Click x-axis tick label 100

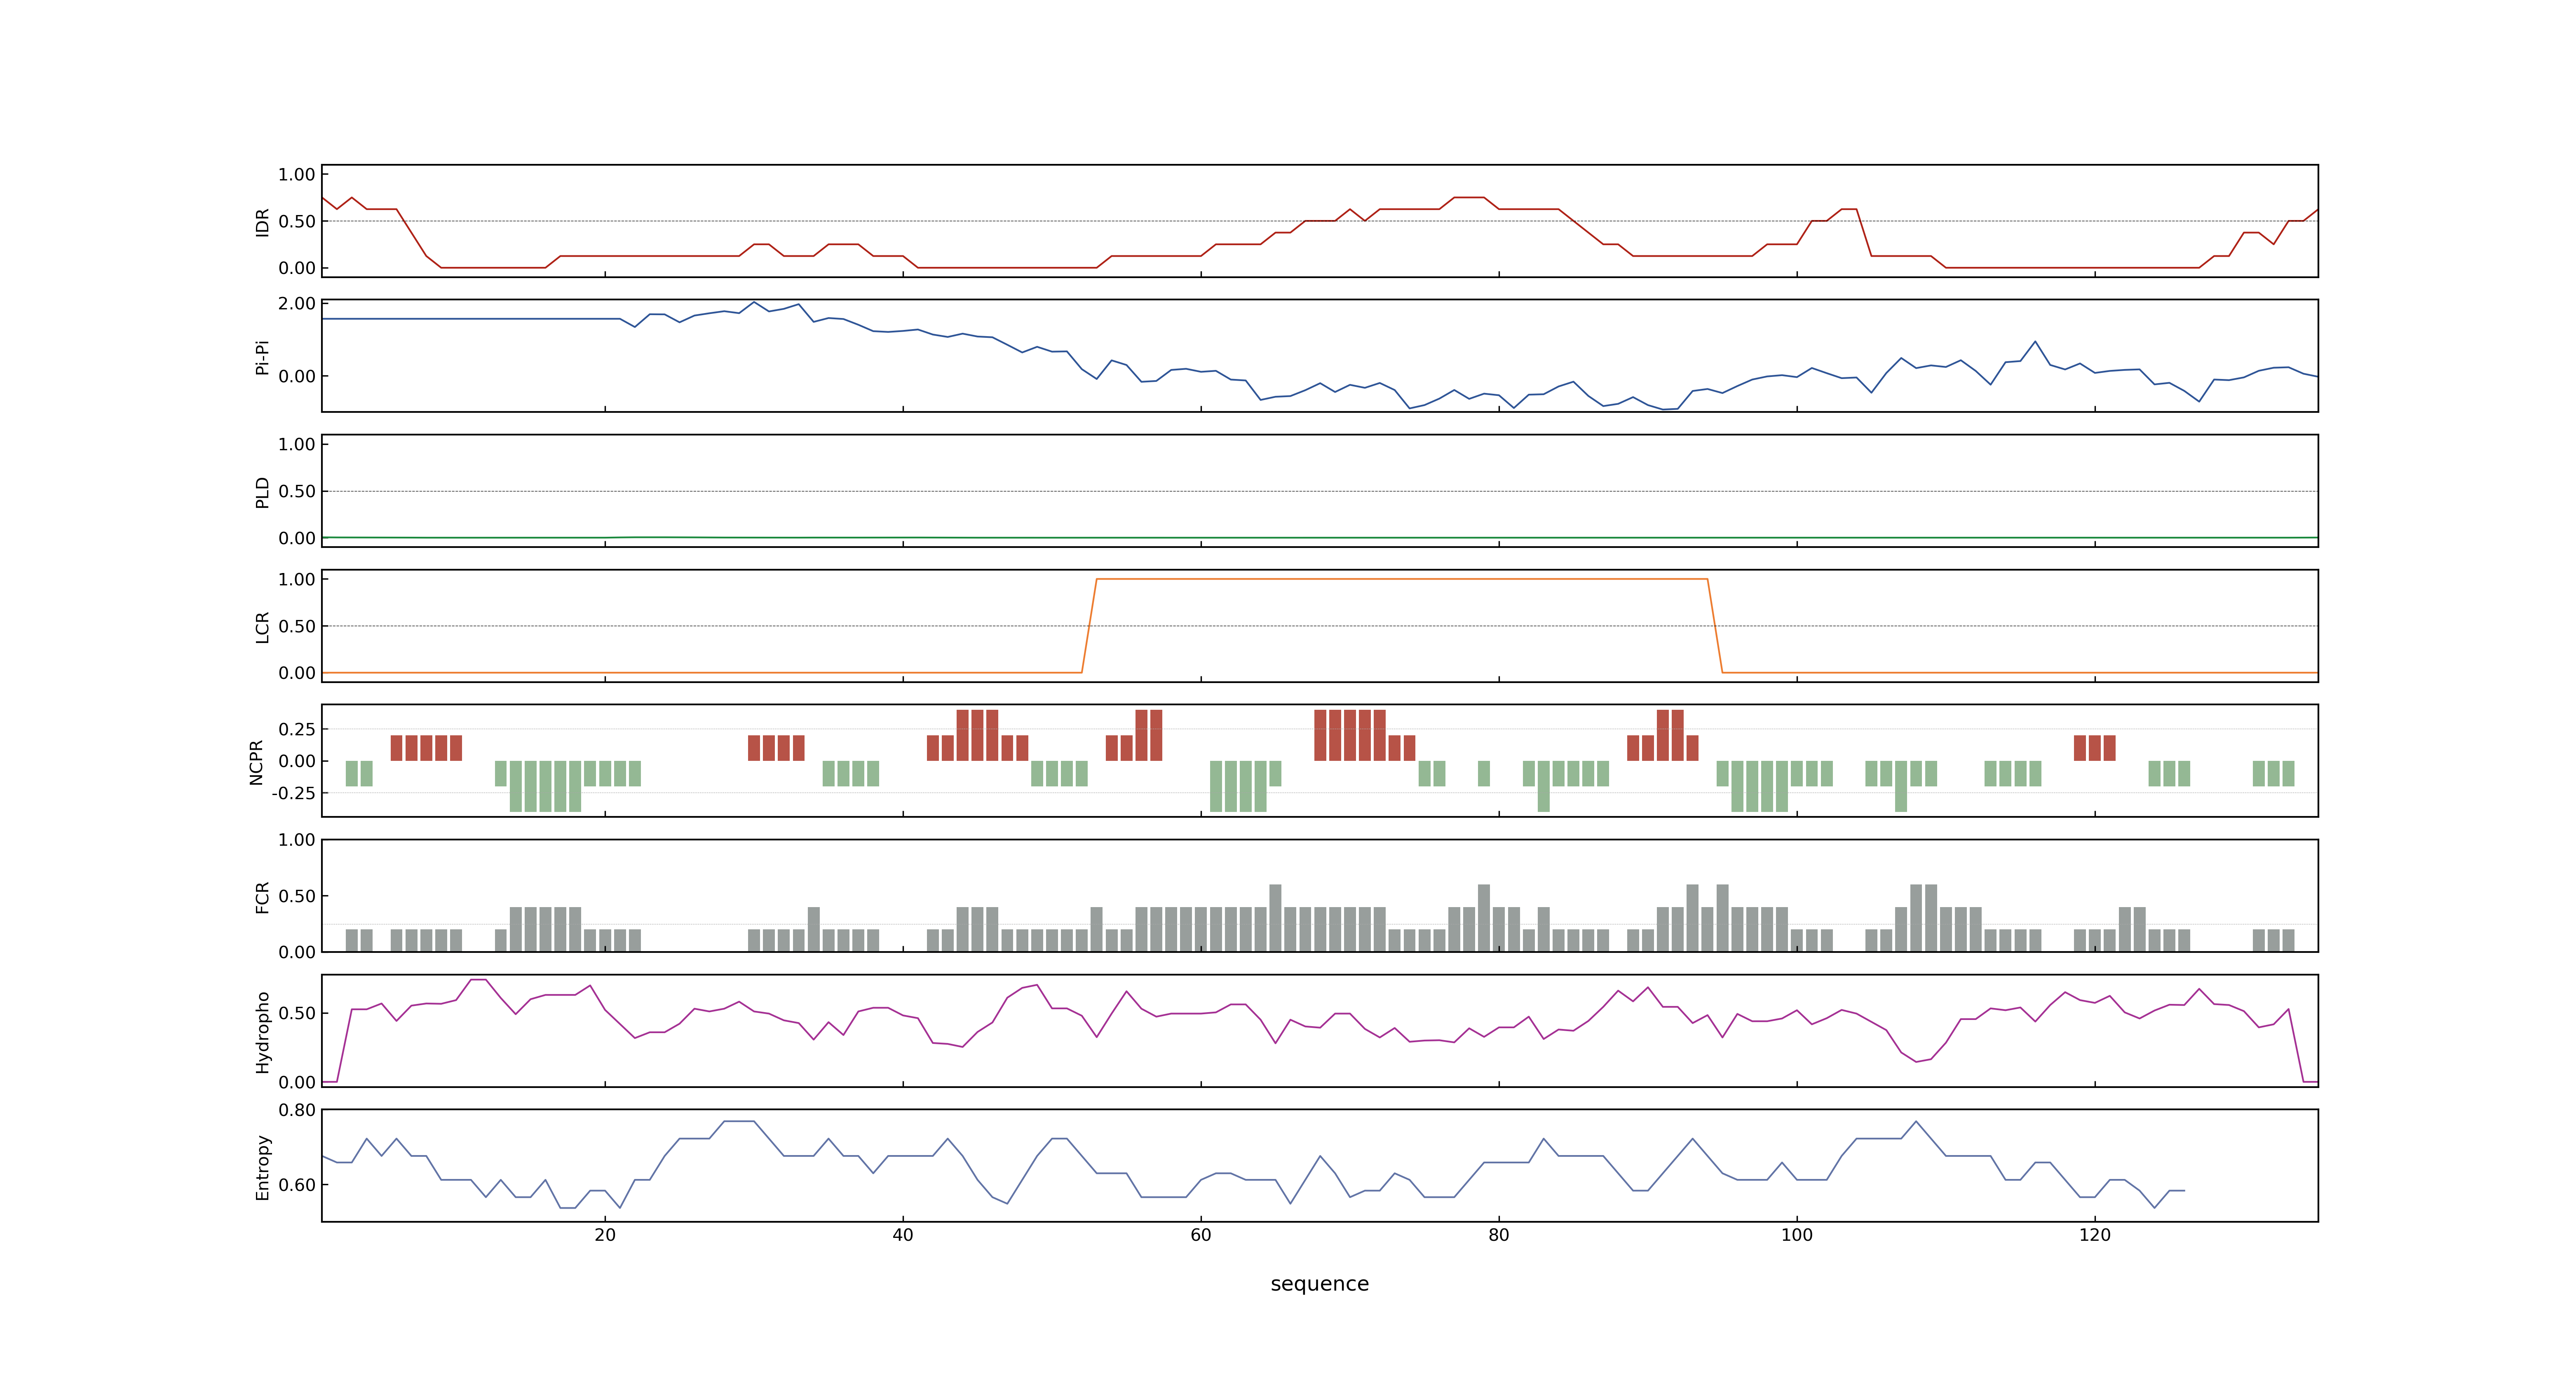(1797, 1235)
